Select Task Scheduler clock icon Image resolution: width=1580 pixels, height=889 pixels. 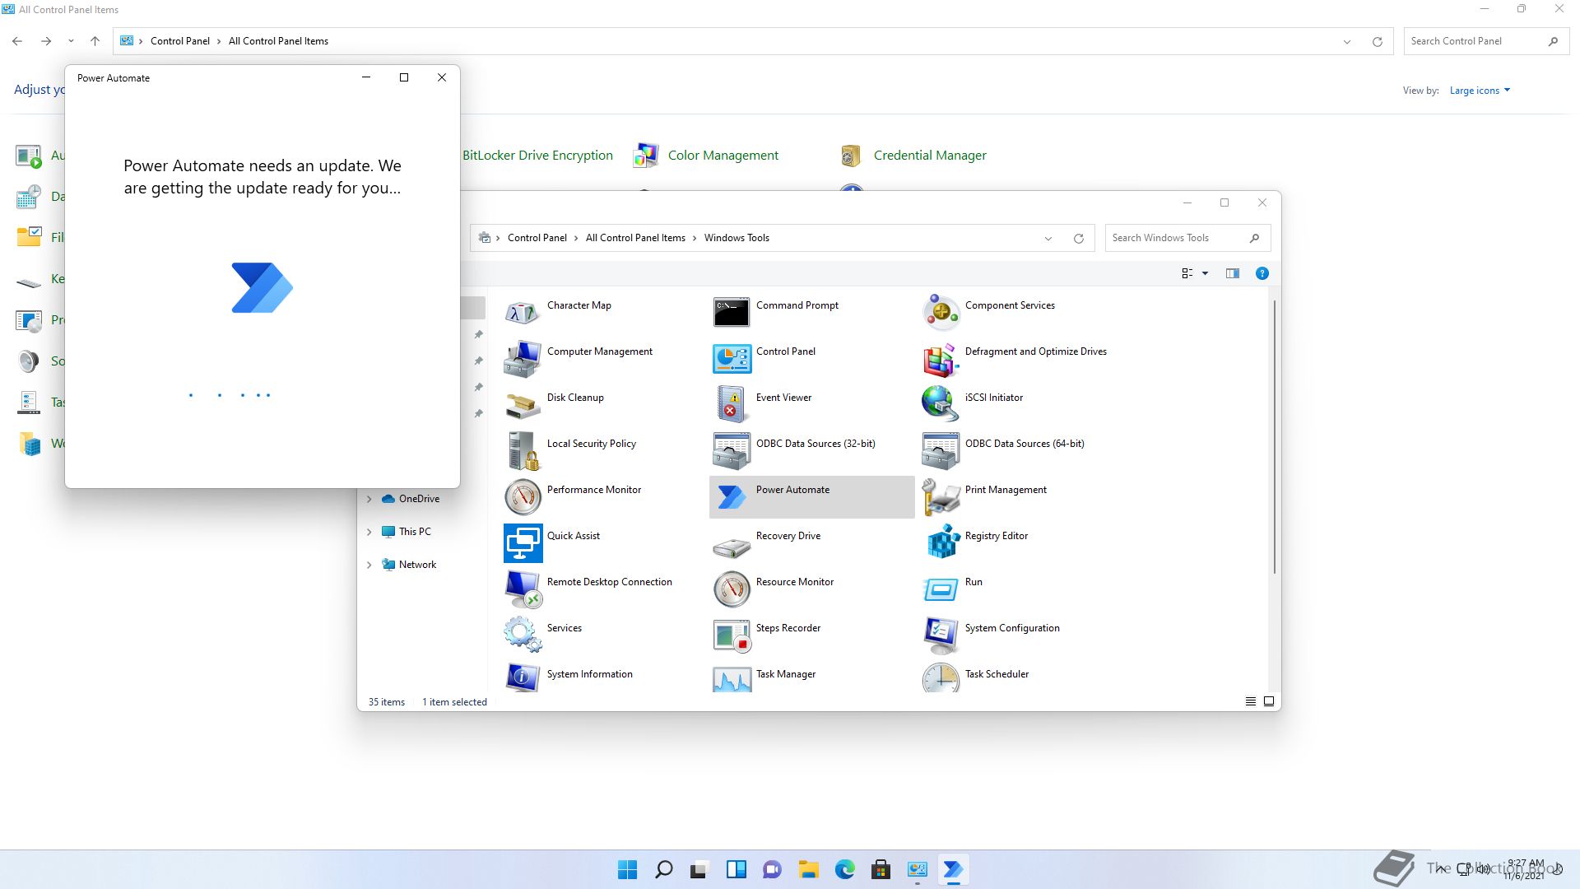941,677
